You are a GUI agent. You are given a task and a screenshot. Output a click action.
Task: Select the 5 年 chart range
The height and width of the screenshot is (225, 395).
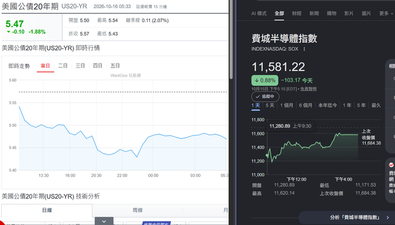tap(361, 106)
